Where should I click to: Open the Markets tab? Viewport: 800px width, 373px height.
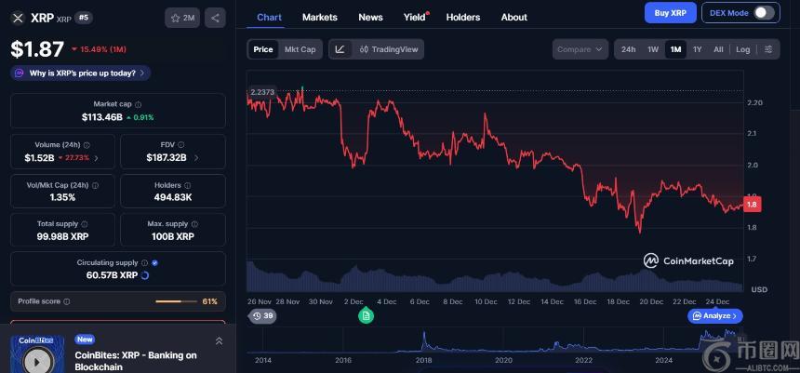319,17
